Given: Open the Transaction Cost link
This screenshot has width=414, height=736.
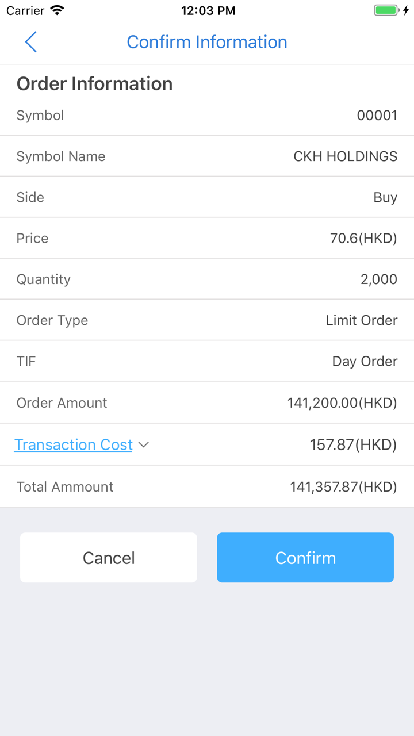Looking at the screenshot, I should (x=73, y=444).
